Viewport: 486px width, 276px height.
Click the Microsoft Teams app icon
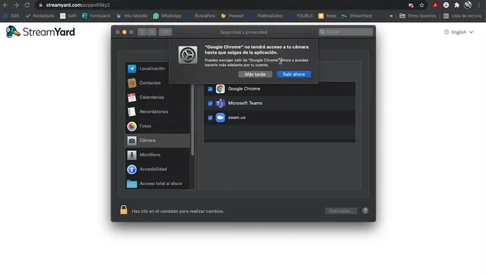click(x=220, y=103)
